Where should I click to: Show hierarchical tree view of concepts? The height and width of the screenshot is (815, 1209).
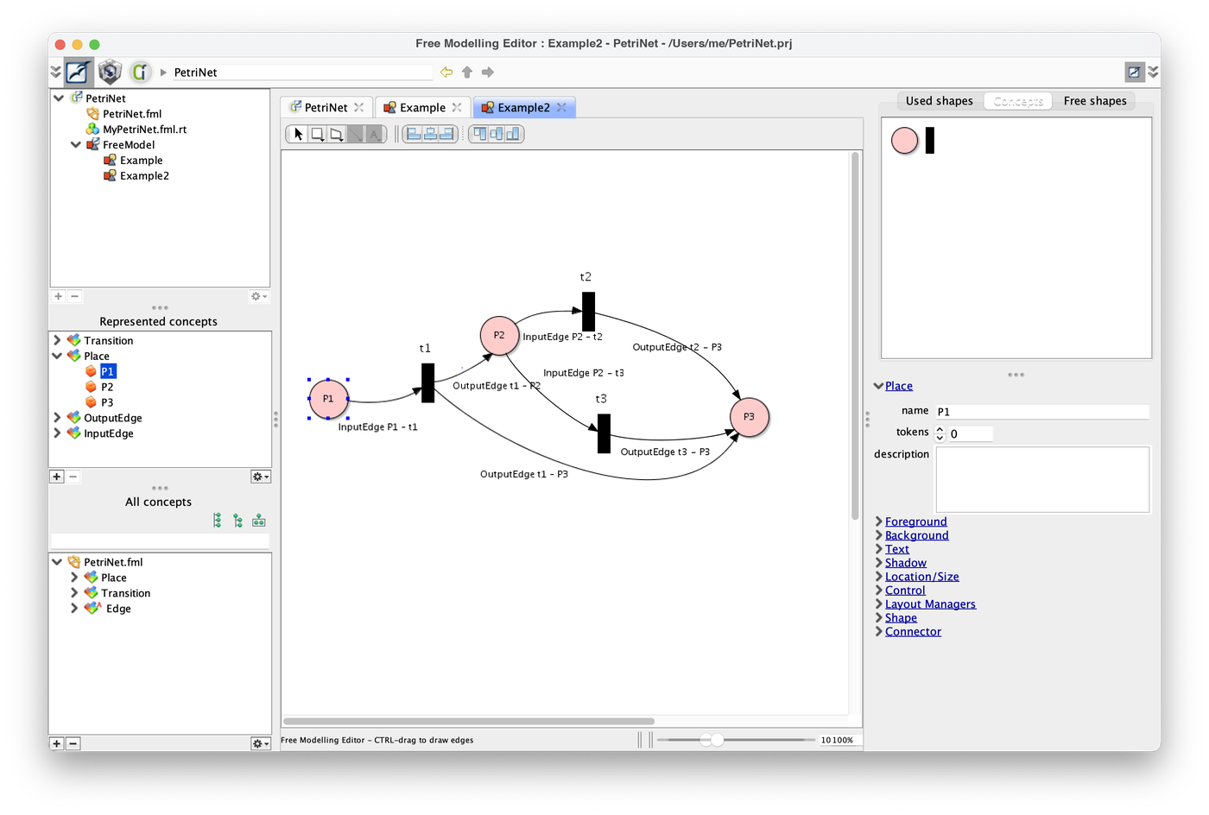click(238, 521)
